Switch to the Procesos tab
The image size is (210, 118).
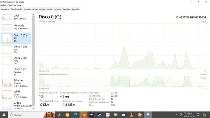pyautogui.click(x=5, y=9)
